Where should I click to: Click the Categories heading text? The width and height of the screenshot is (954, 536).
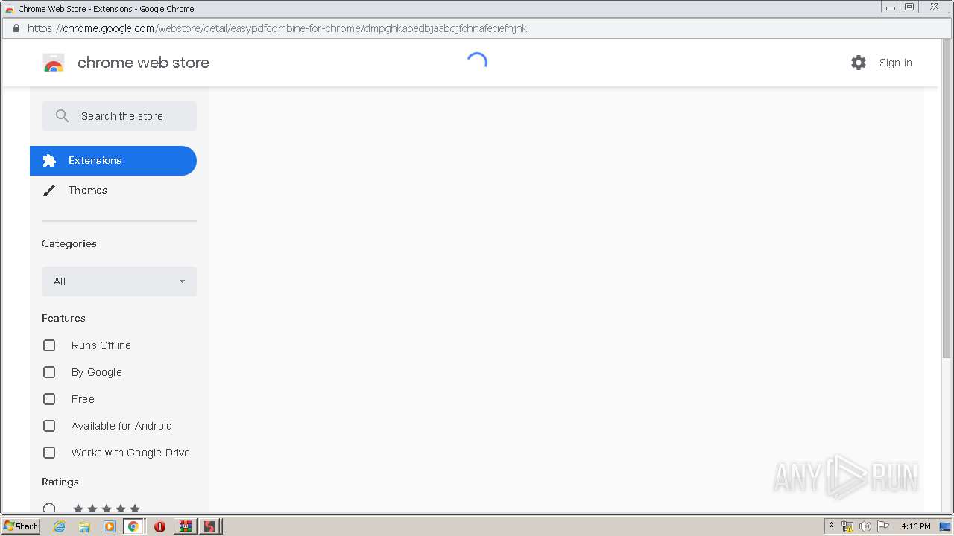click(69, 243)
